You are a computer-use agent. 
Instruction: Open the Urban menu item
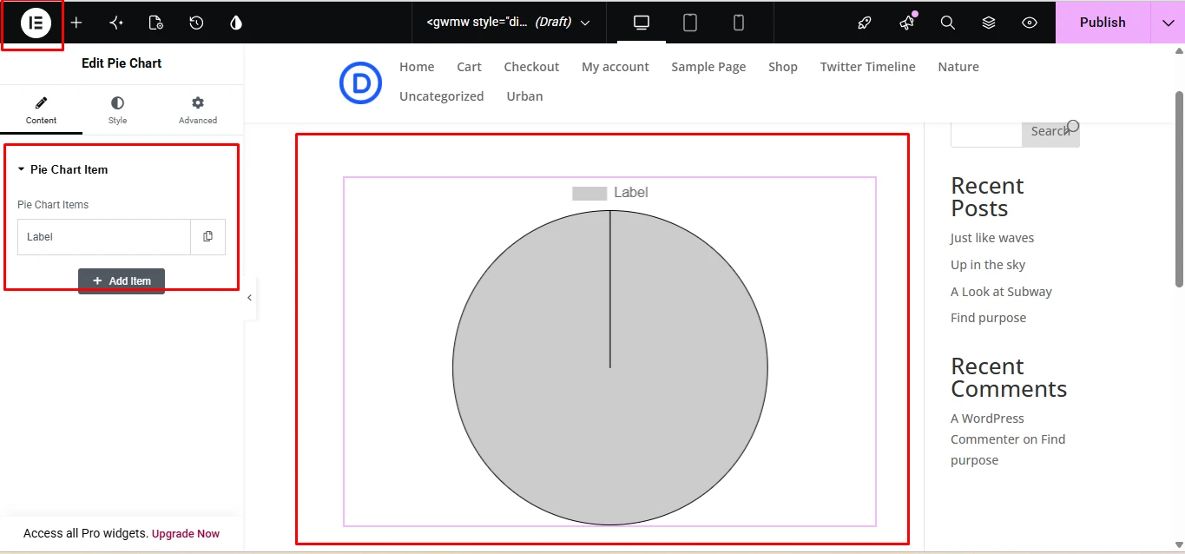[525, 96]
